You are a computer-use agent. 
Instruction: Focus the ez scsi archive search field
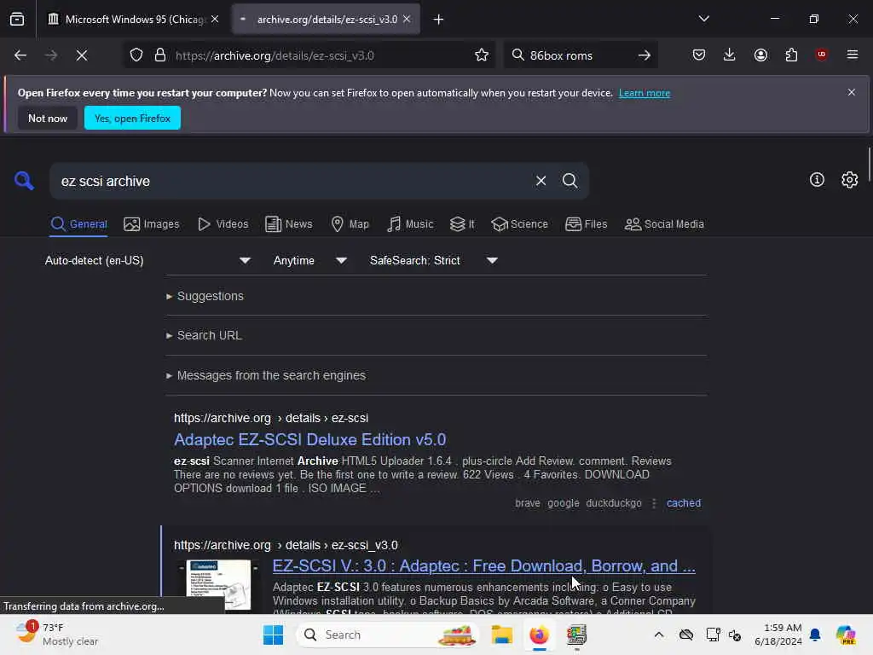292,181
